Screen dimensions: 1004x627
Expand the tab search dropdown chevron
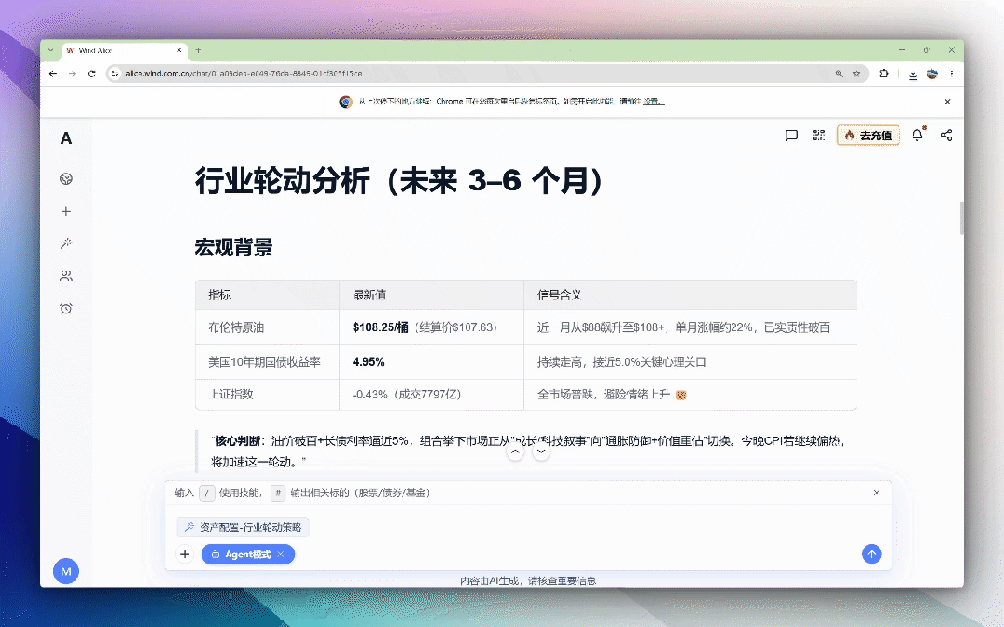click(50, 50)
